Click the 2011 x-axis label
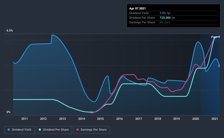Screen dimensions: 224x138 click(25, 119)
